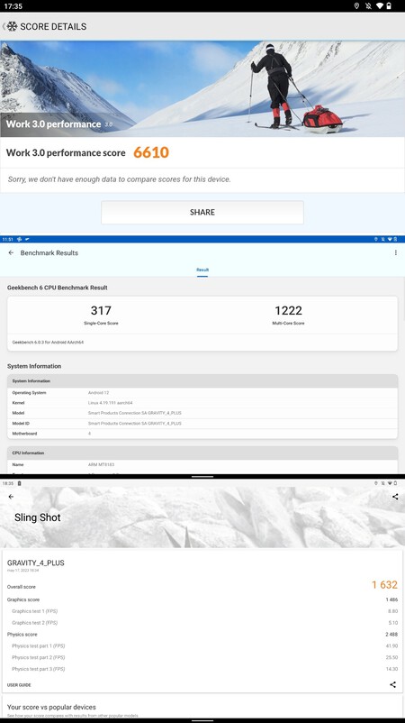Open the USER GUIDE link
The image size is (405, 723).
pyautogui.click(x=19, y=685)
